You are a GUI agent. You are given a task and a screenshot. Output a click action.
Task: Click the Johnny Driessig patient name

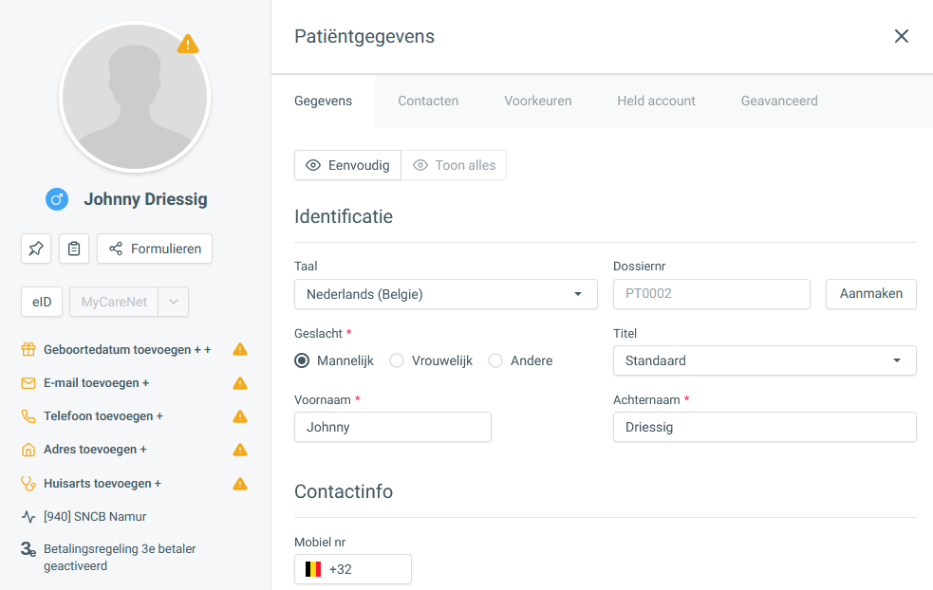point(146,199)
